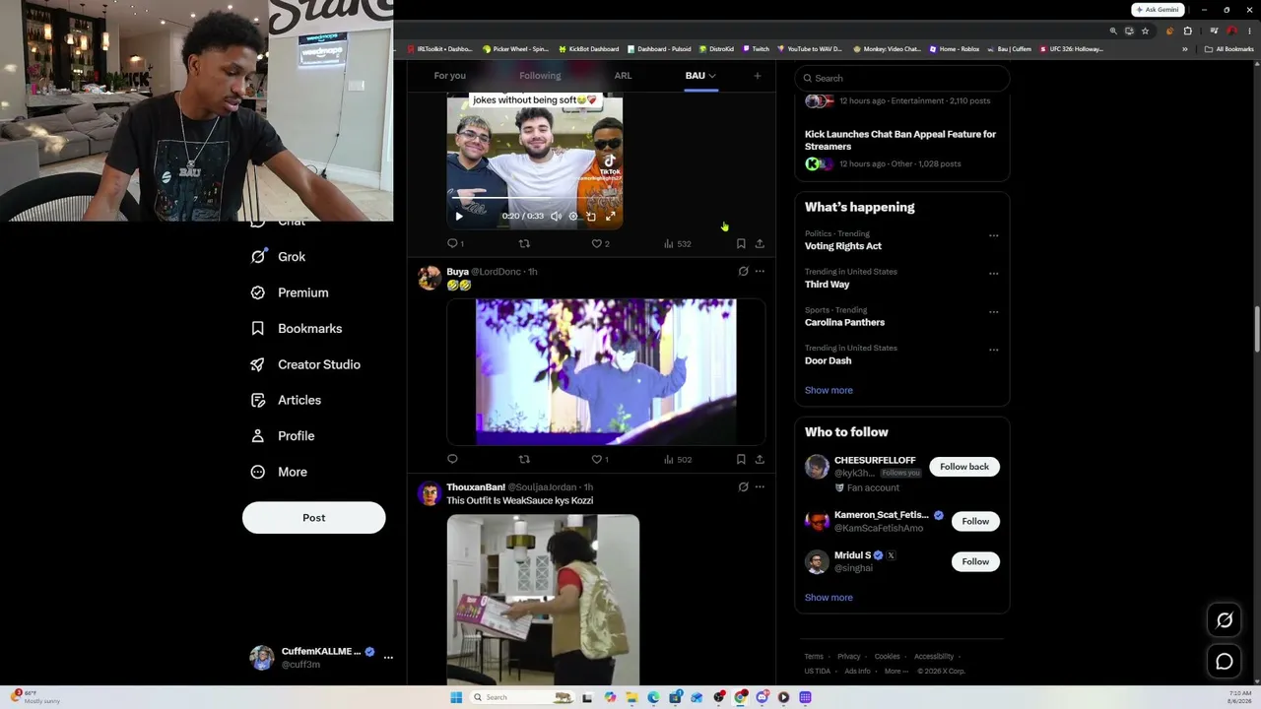Screen dimensions: 1261x709
Task: Click the Post button
Action: [314, 518]
